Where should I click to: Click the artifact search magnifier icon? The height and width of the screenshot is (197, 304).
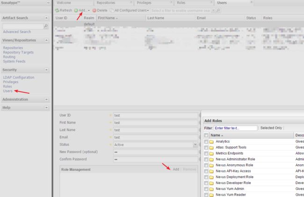[x=46, y=26]
